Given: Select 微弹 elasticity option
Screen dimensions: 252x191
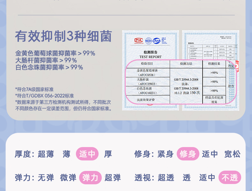Looking at the screenshot, I should tap(68, 178).
